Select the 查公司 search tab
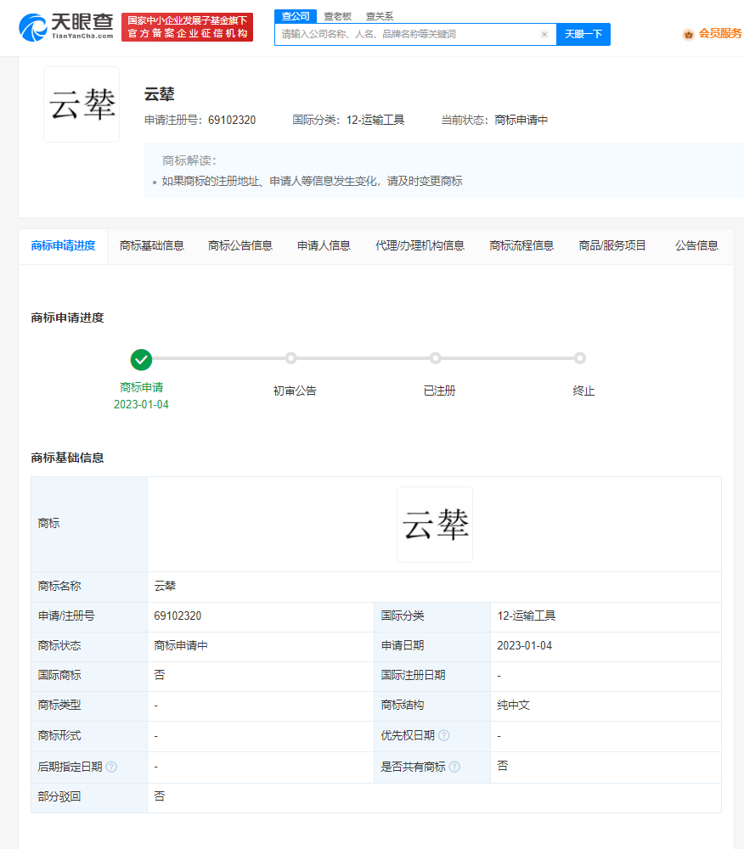The width and height of the screenshot is (744, 849). 296,16
